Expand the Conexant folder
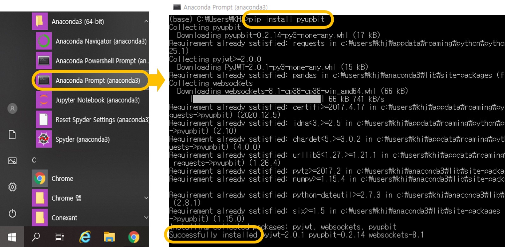Screen dimensions: 505x247 click(x=146, y=218)
